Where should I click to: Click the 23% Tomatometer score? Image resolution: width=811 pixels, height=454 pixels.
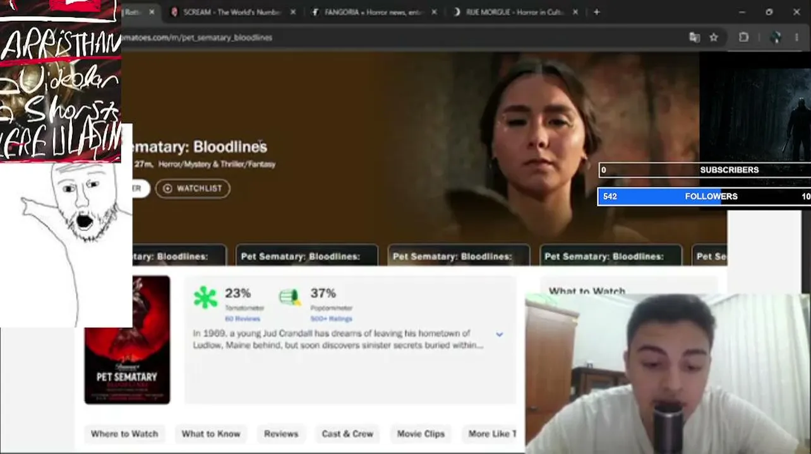pos(237,293)
